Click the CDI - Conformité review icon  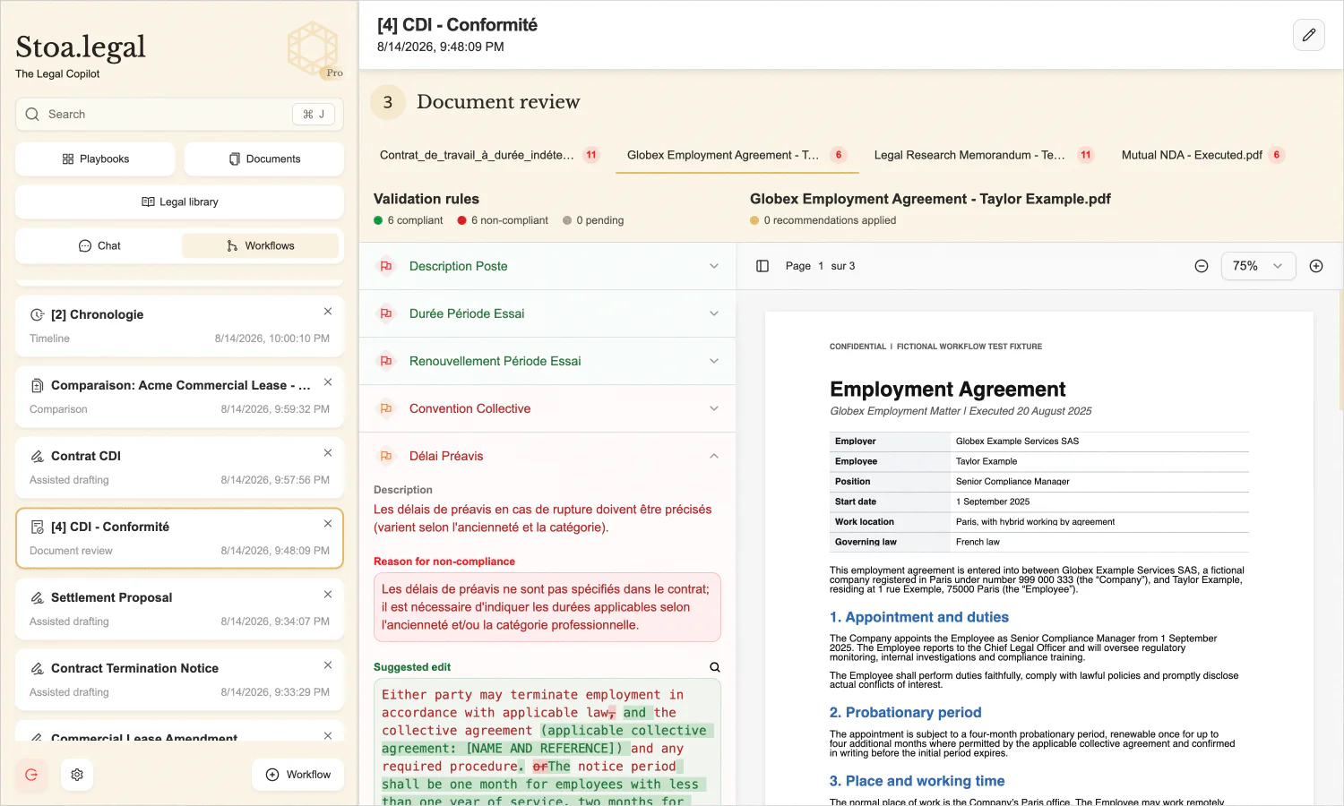37,527
